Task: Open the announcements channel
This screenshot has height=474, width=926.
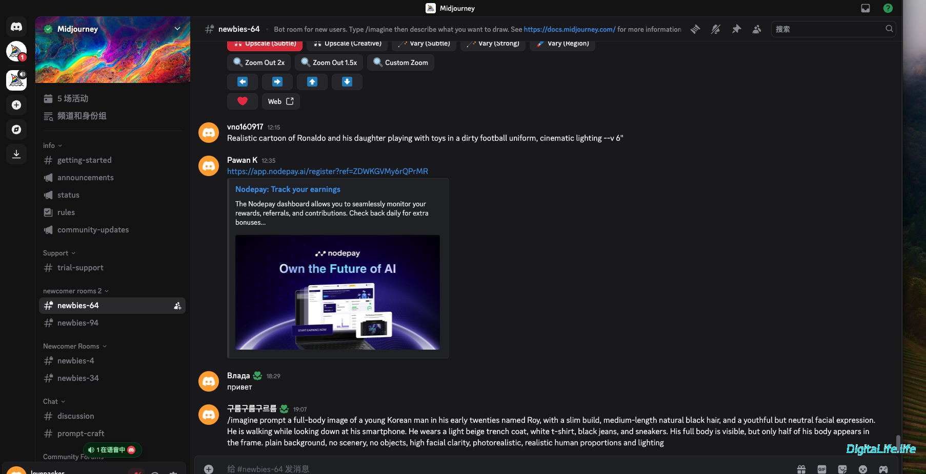Action: point(86,178)
